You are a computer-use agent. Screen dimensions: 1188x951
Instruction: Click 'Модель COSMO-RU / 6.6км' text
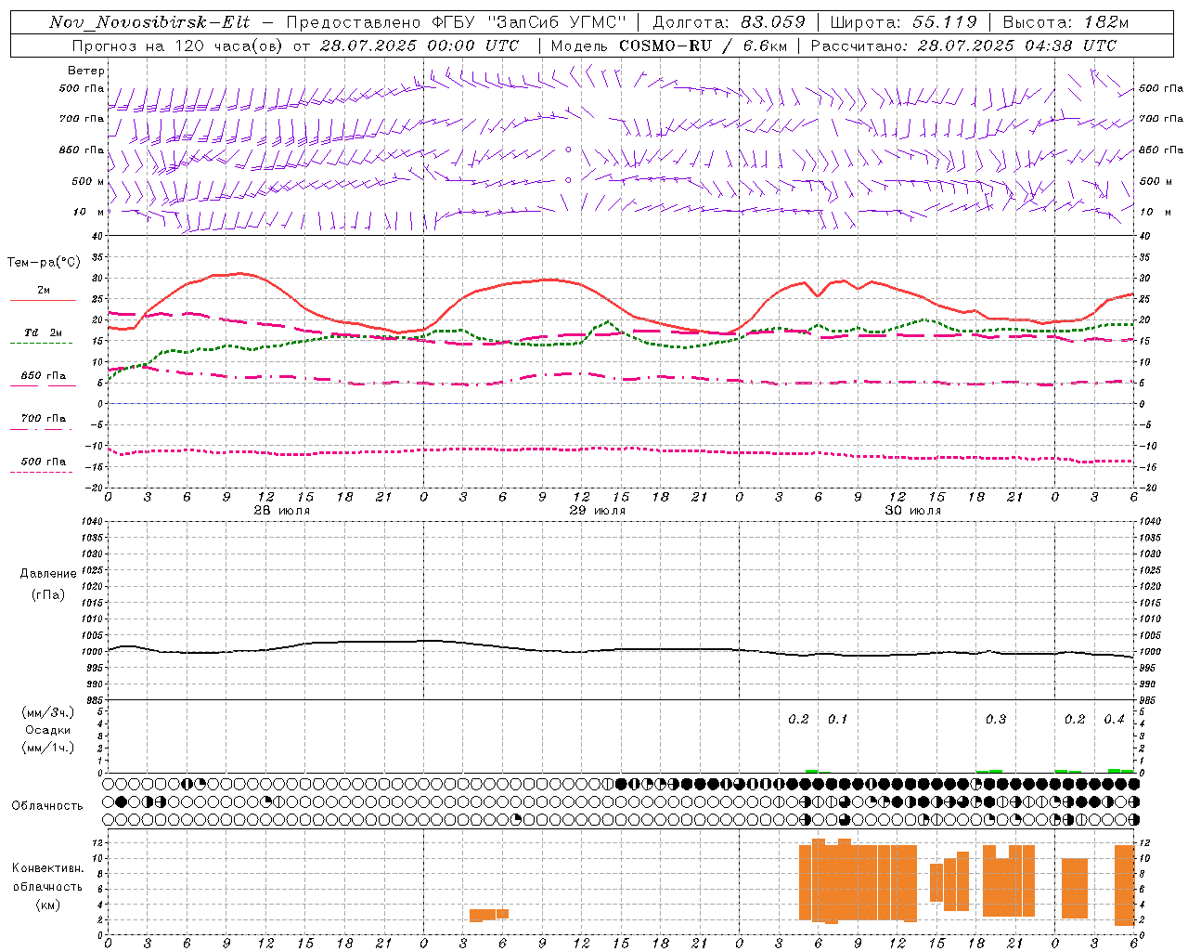(667, 46)
